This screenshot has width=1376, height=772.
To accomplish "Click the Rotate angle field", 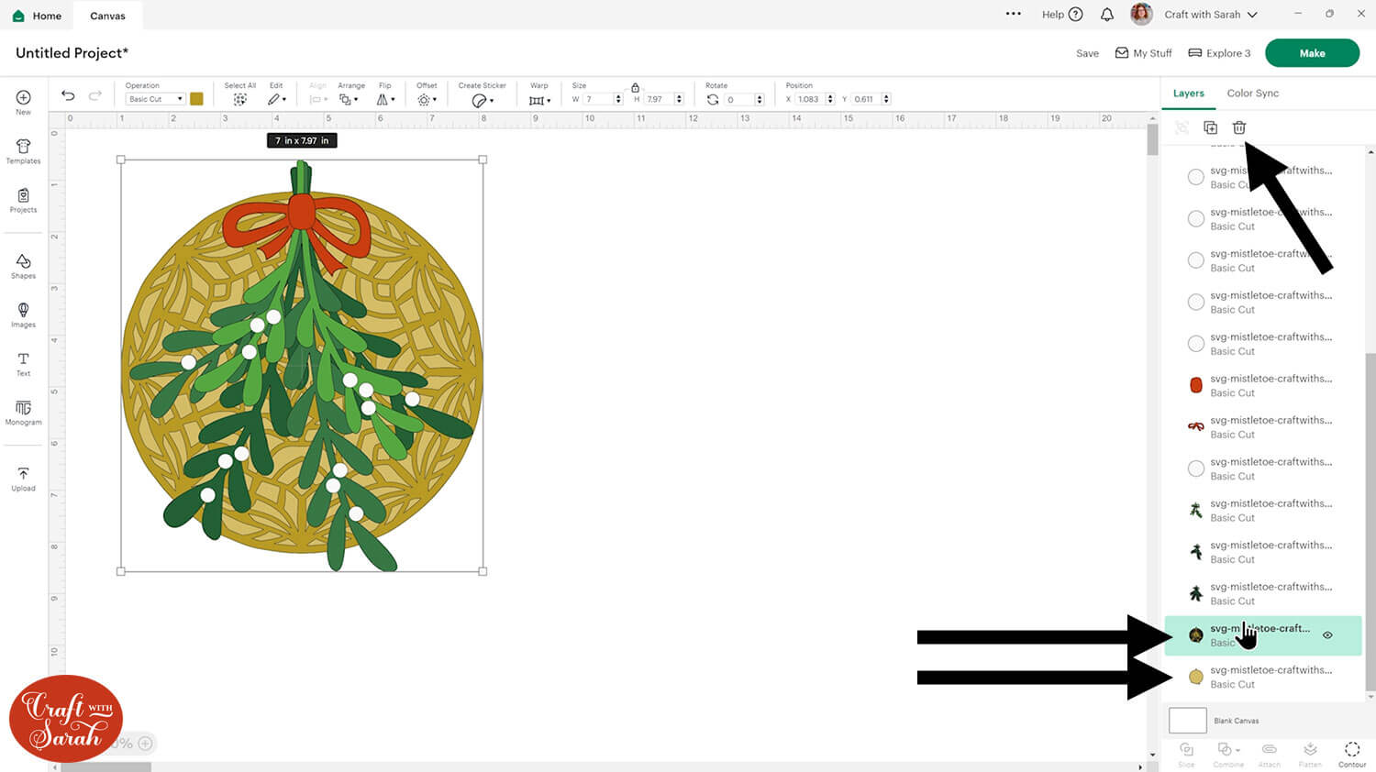I will pos(739,99).
